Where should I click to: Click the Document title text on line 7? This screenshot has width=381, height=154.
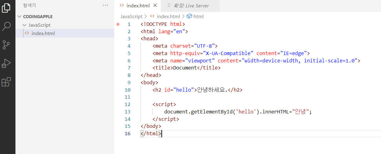tap(185, 68)
